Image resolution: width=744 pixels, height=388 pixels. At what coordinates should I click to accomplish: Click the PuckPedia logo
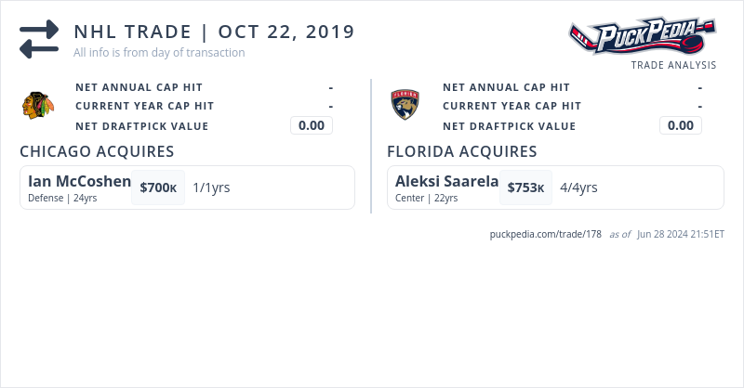pos(643,36)
